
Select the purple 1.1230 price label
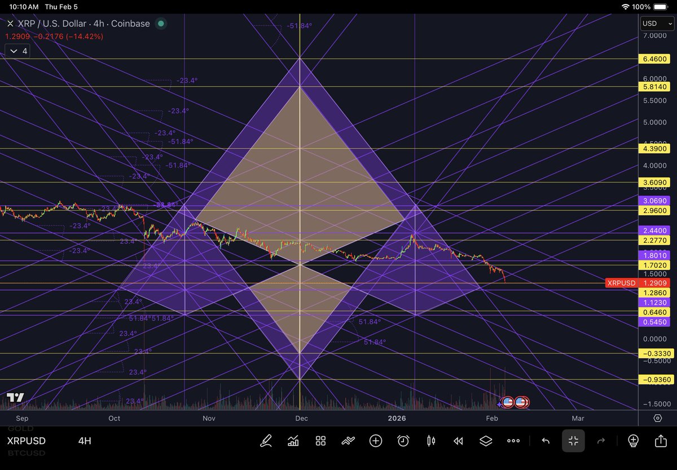[x=655, y=303]
